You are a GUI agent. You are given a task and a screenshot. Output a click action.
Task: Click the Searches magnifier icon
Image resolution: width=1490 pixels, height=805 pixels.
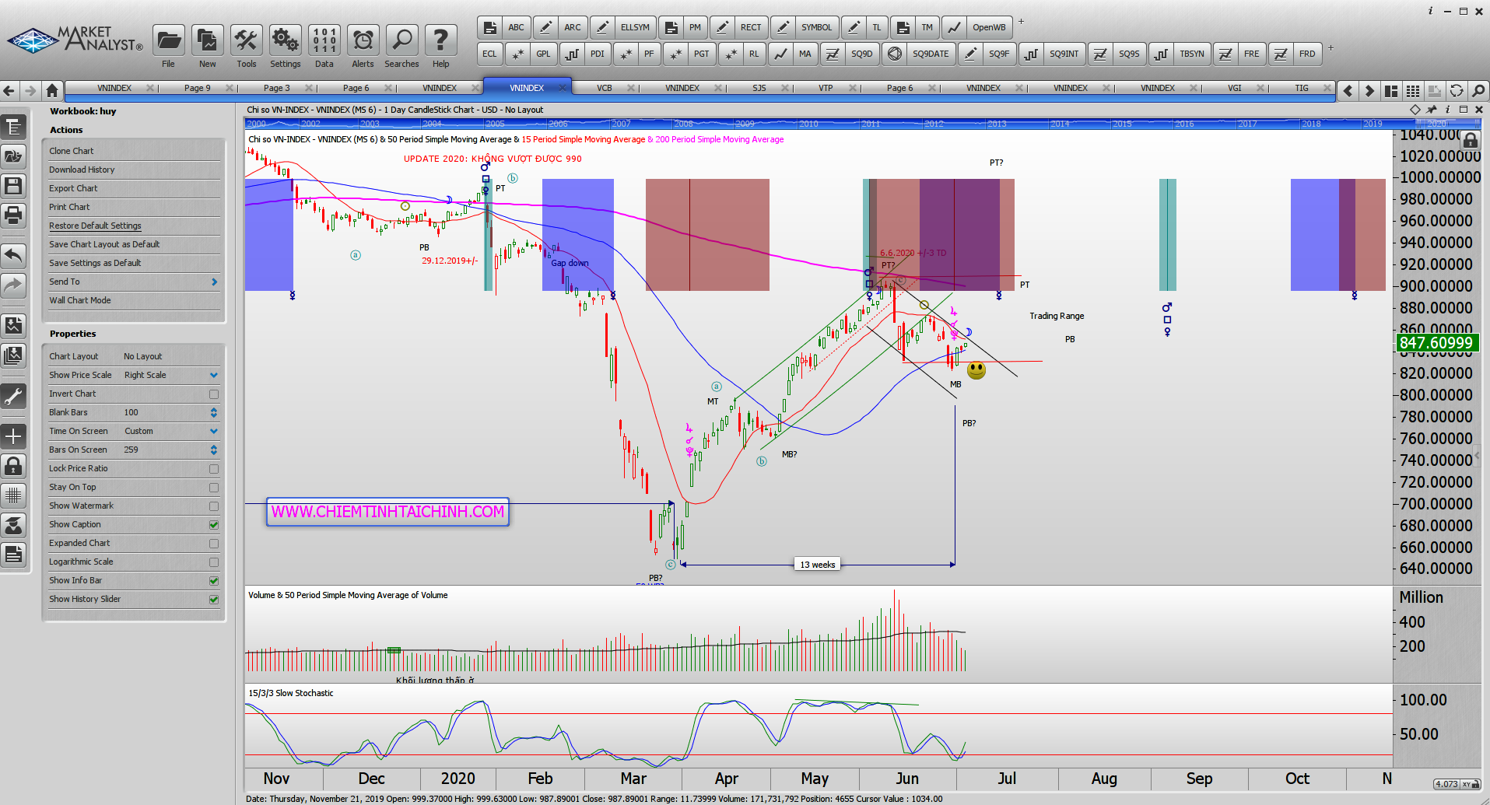point(401,40)
